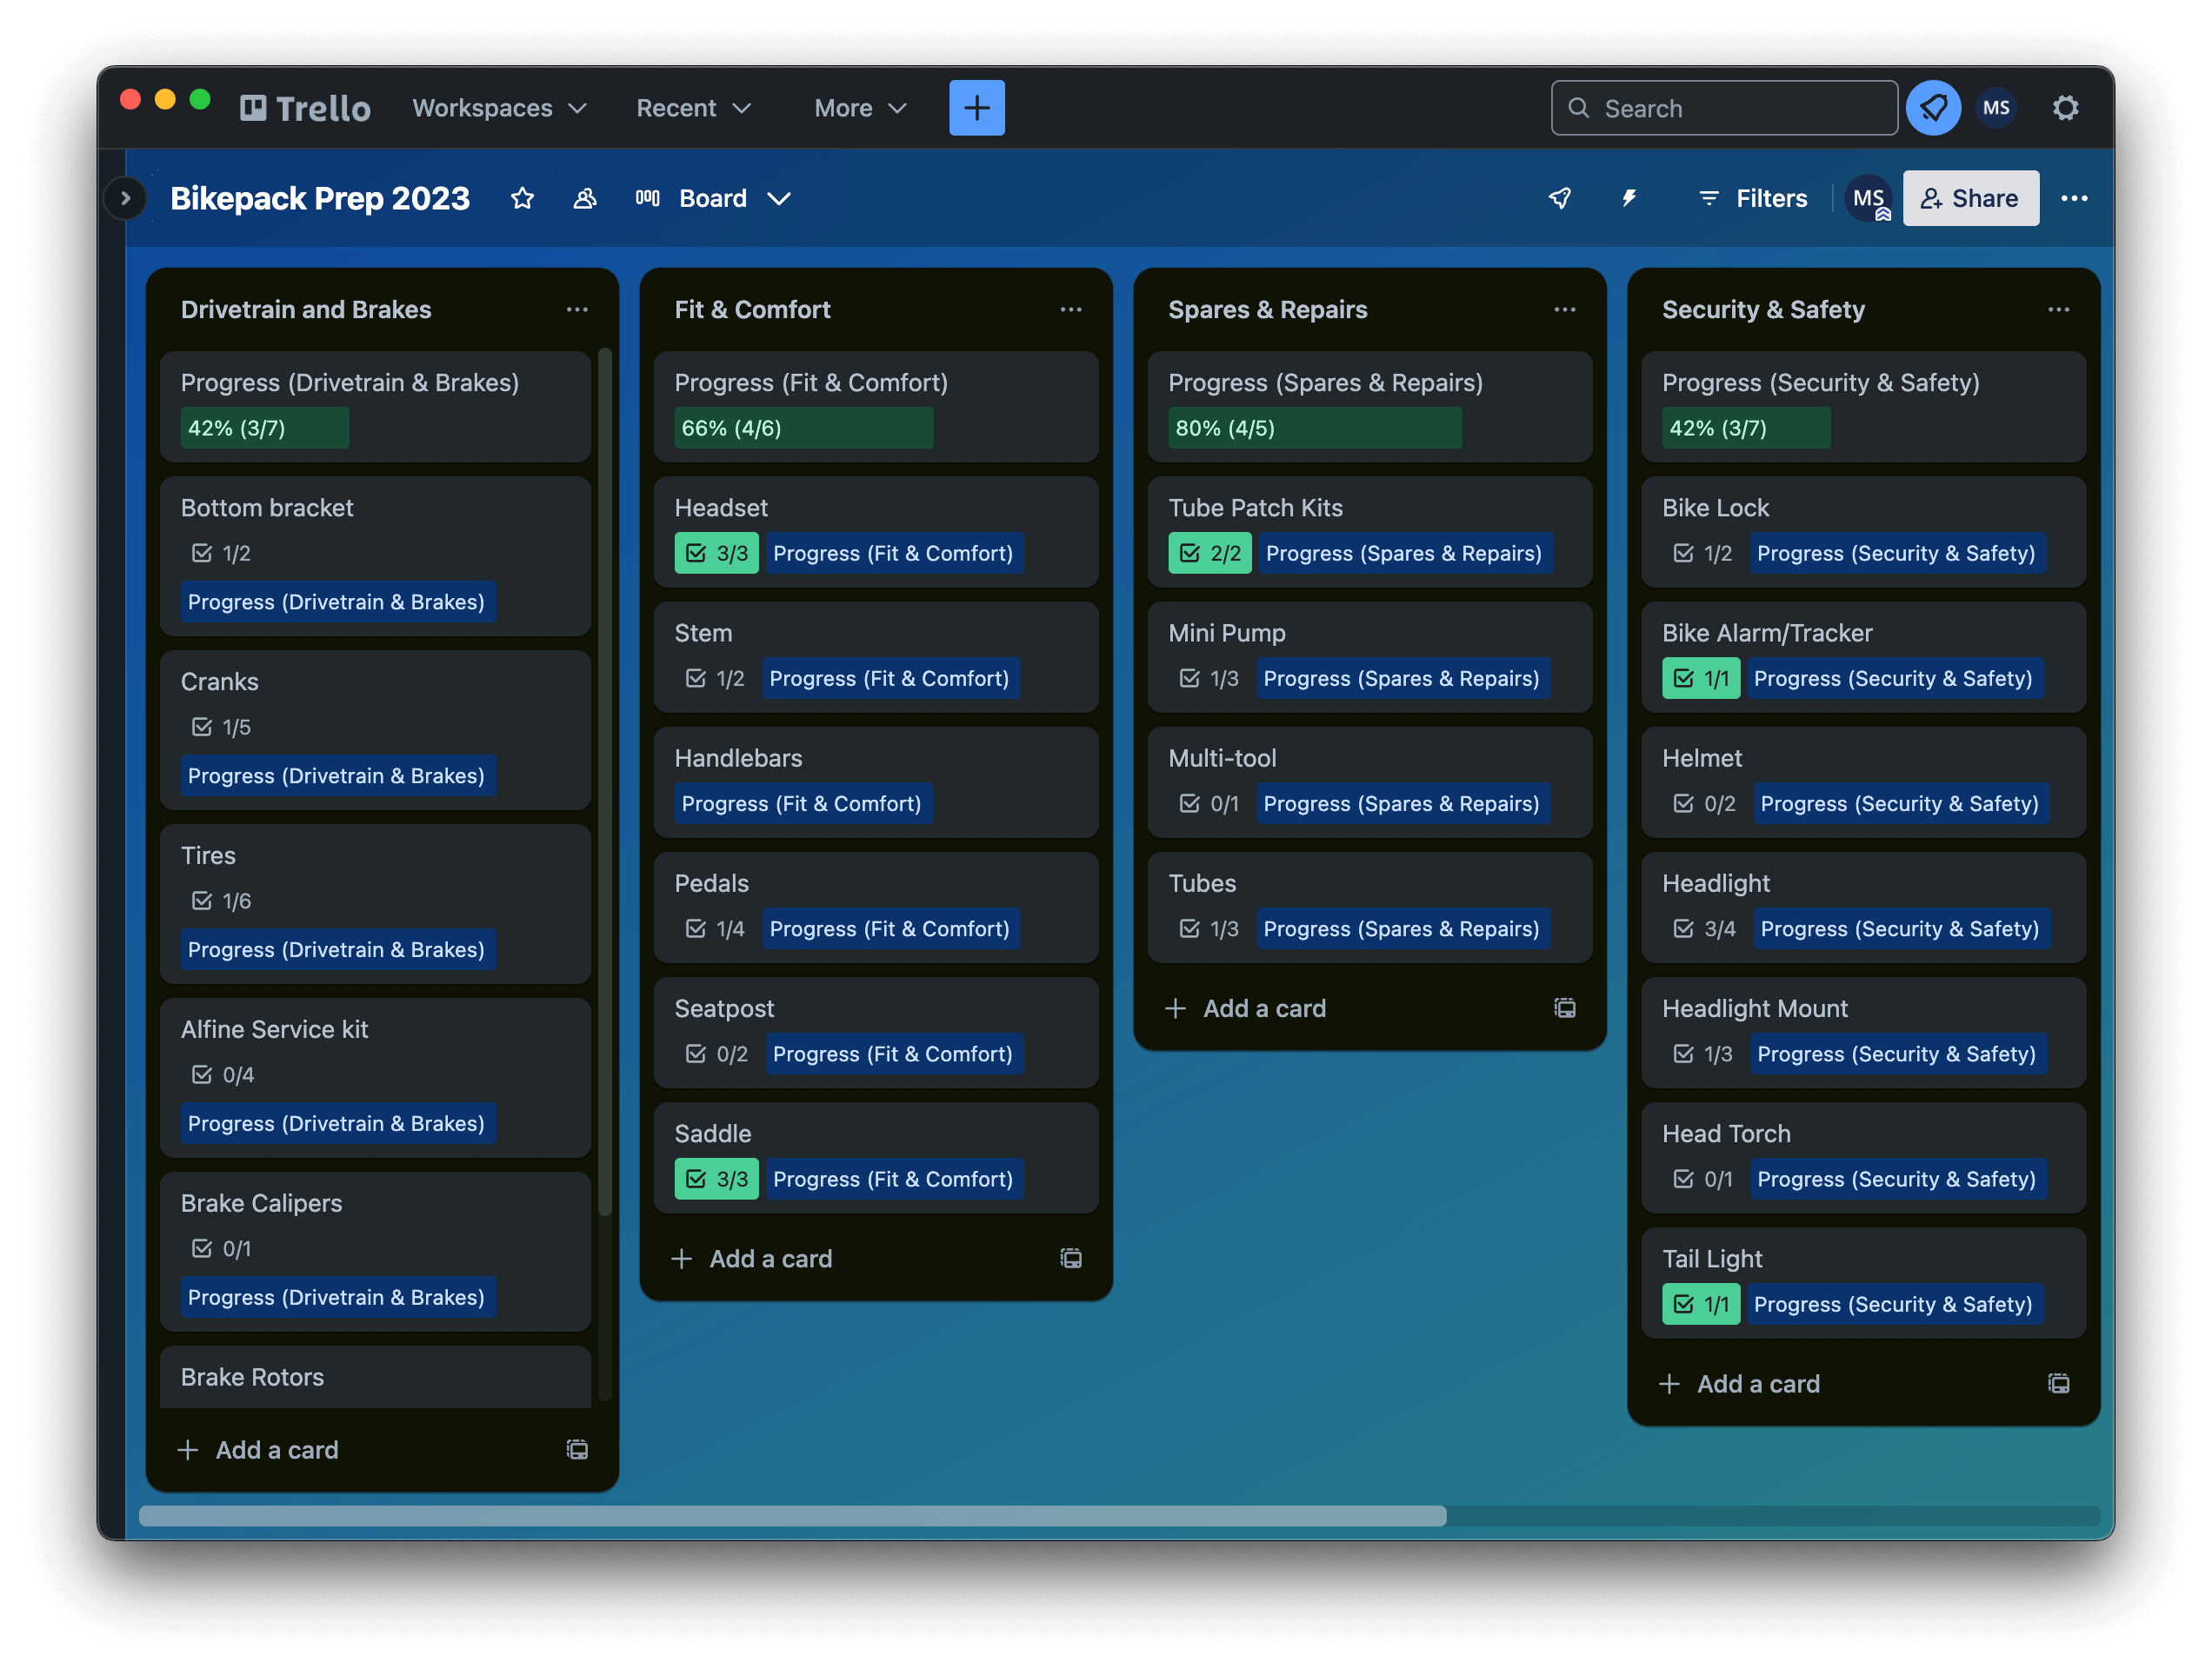2212x1669 pixels.
Task: Click the 80% Spares & Repairs progress bar
Action: pyautogui.click(x=1313, y=428)
